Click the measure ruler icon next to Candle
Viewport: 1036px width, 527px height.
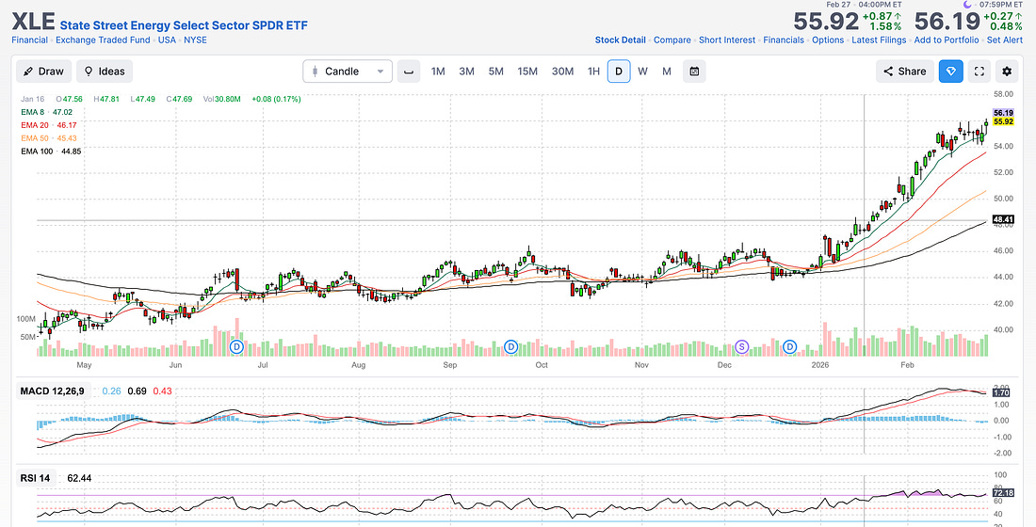(409, 72)
